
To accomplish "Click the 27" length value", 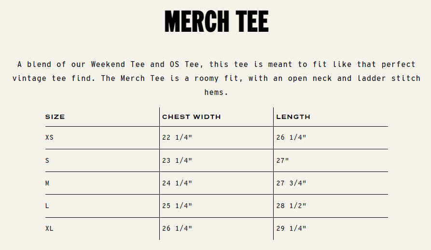I will (282, 160).
